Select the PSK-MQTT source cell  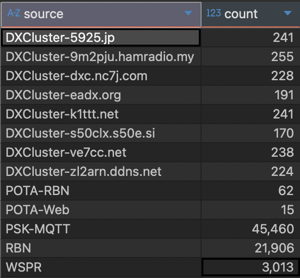click(101, 229)
